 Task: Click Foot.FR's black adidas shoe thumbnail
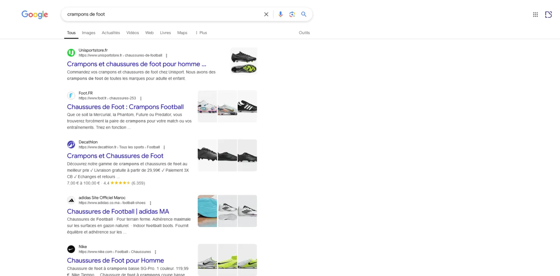(x=247, y=107)
